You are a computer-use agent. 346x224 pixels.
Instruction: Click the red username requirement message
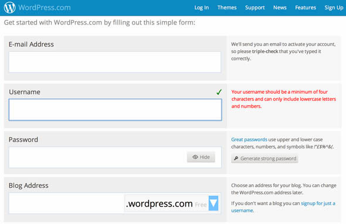[284, 99]
